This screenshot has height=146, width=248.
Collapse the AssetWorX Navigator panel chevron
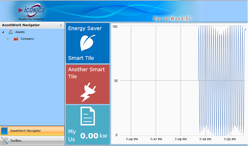[61, 25]
